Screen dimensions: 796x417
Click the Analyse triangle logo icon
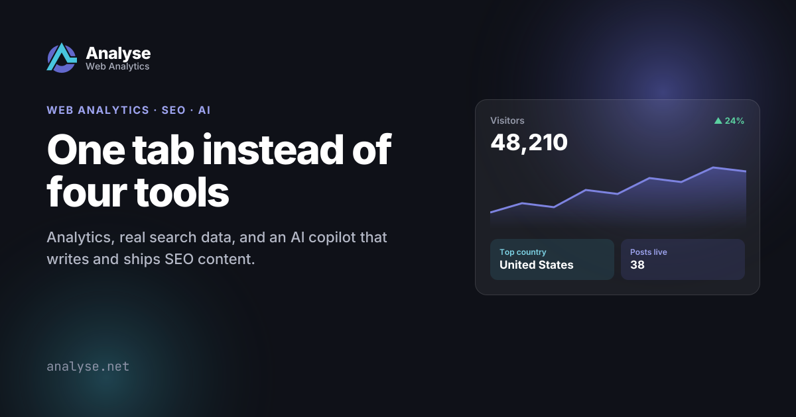(x=62, y=58)
